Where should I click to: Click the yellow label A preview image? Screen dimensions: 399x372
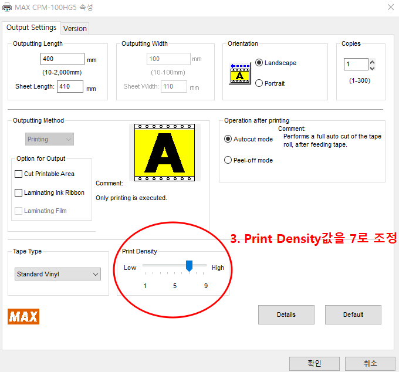point(165,153)
